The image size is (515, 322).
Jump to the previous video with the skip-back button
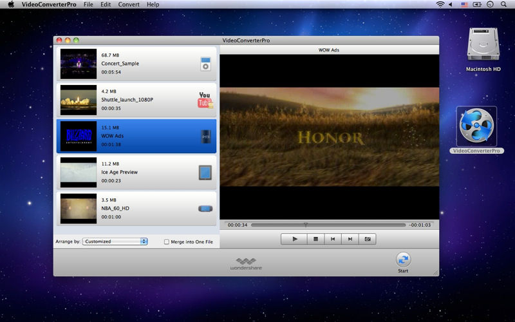pos(333,239)
